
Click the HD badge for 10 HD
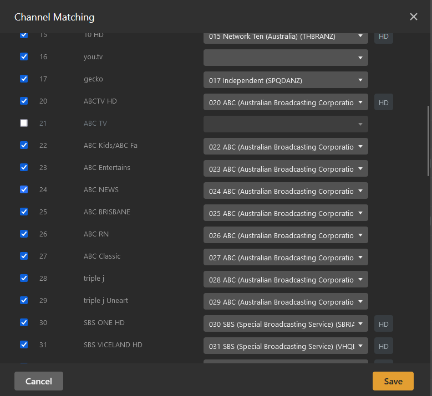(x=383, y=37)
